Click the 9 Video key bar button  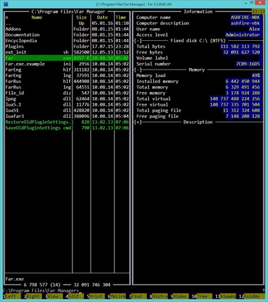point(180,297)
